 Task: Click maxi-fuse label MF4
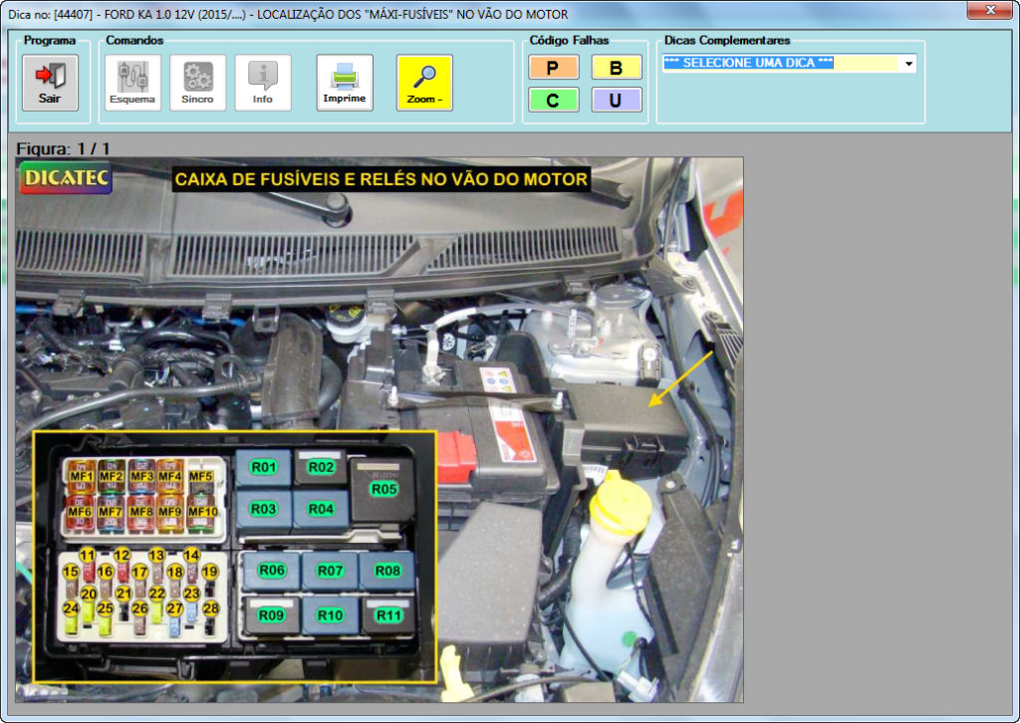pyautogui.click(x=170, y=477)
